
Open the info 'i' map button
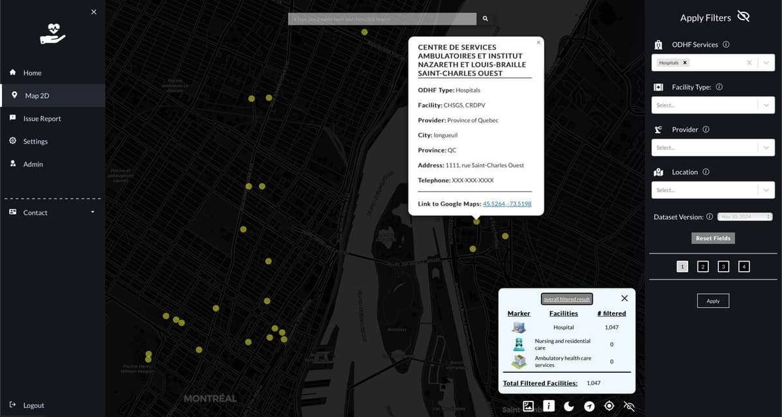tap(549, 406)
